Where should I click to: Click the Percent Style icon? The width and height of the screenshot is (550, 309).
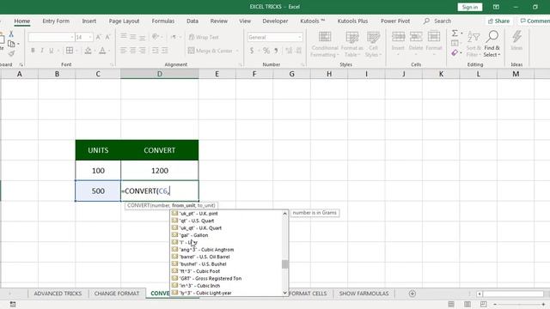tap(266, 51)
